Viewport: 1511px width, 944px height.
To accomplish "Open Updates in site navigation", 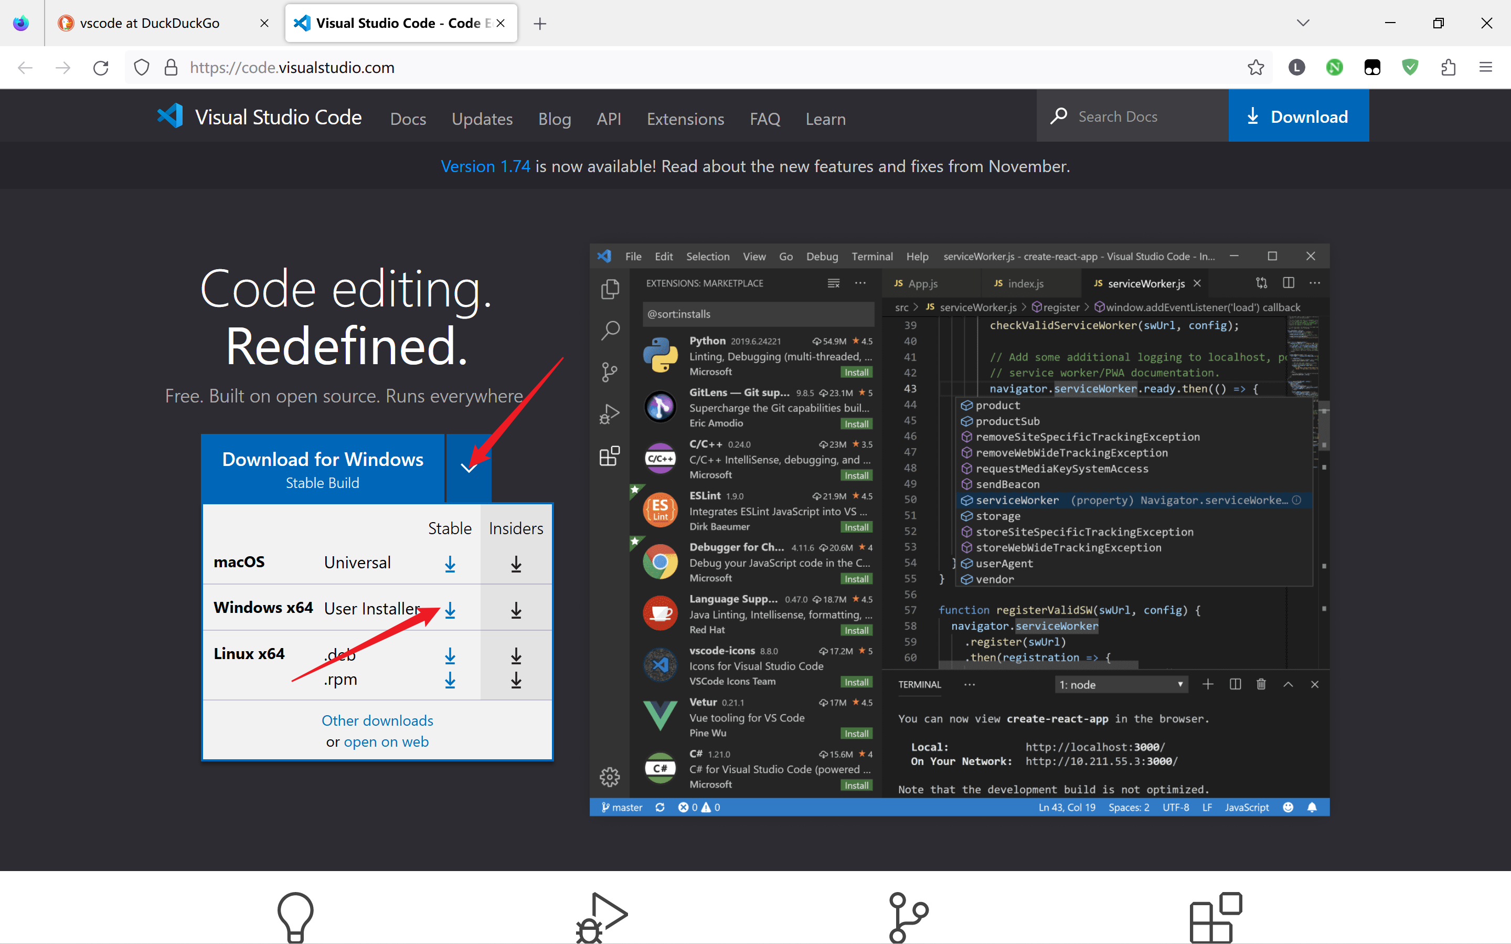I will [x=482, y=119].
